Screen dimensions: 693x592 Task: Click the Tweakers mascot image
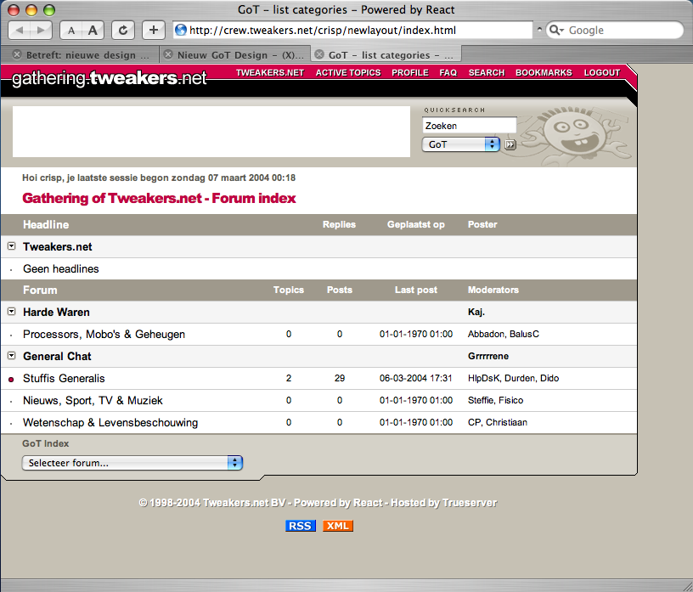pyautogui.click(x=575, y=135)
